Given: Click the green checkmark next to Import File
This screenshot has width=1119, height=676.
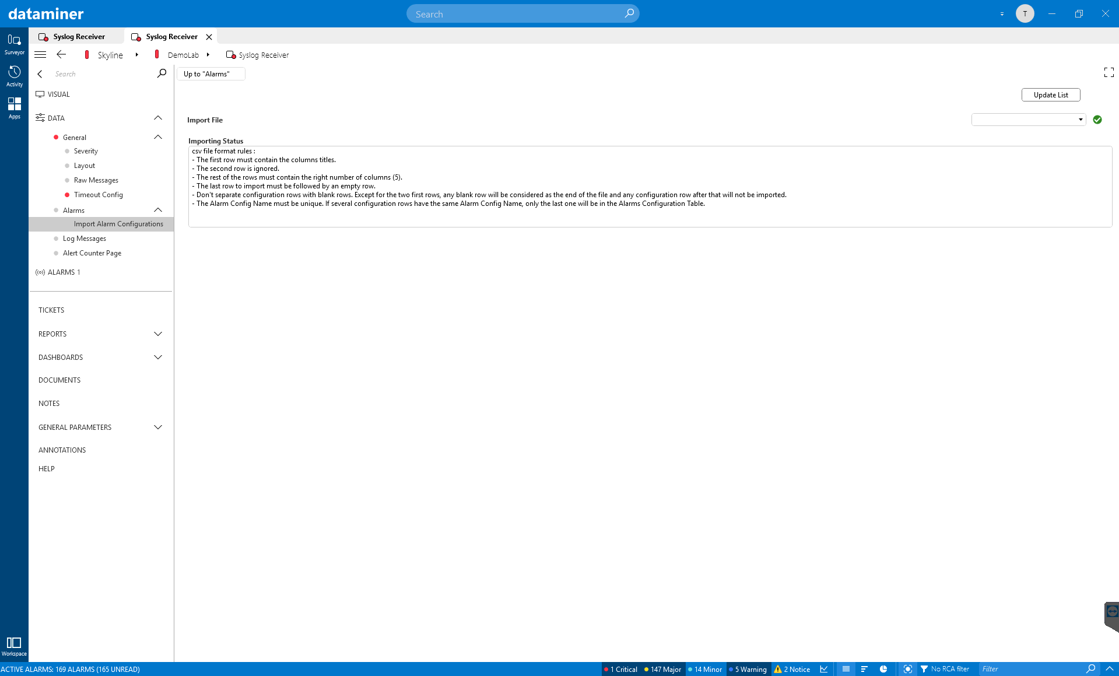Looking at the screenshot, I should point(1097,120).
